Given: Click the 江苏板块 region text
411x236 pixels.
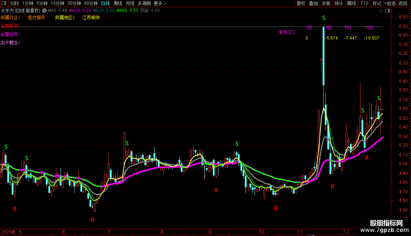Looking at the screenshot, I should click(91, 18).
